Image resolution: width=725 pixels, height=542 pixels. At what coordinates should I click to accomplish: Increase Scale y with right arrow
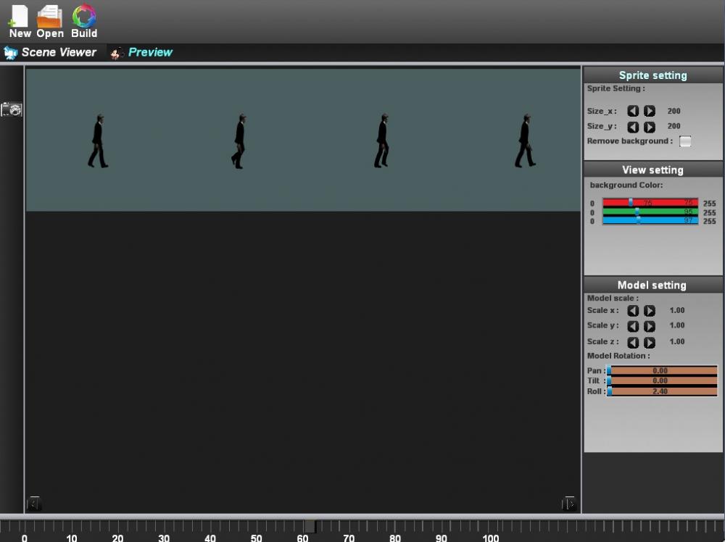650,326
